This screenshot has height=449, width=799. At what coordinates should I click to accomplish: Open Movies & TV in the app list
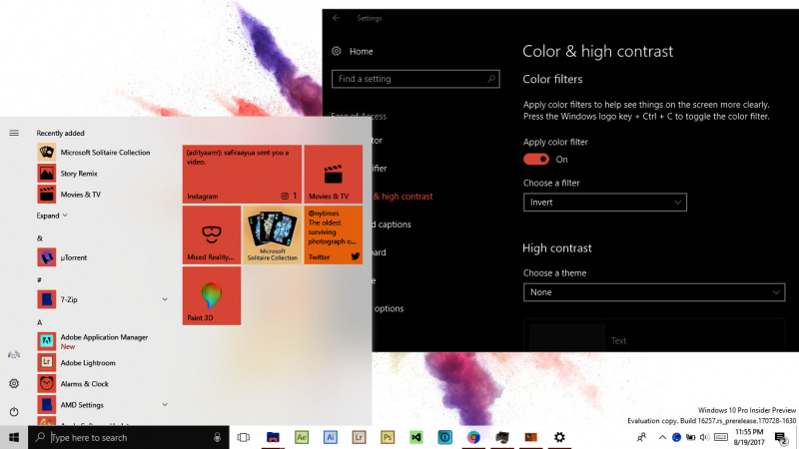click(69, 195)
